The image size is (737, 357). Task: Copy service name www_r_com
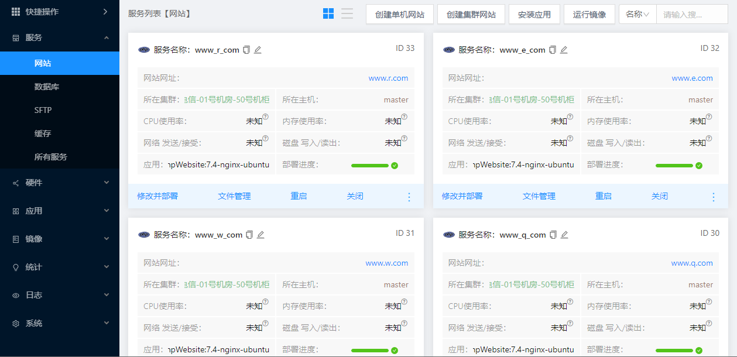click(246, 50)
